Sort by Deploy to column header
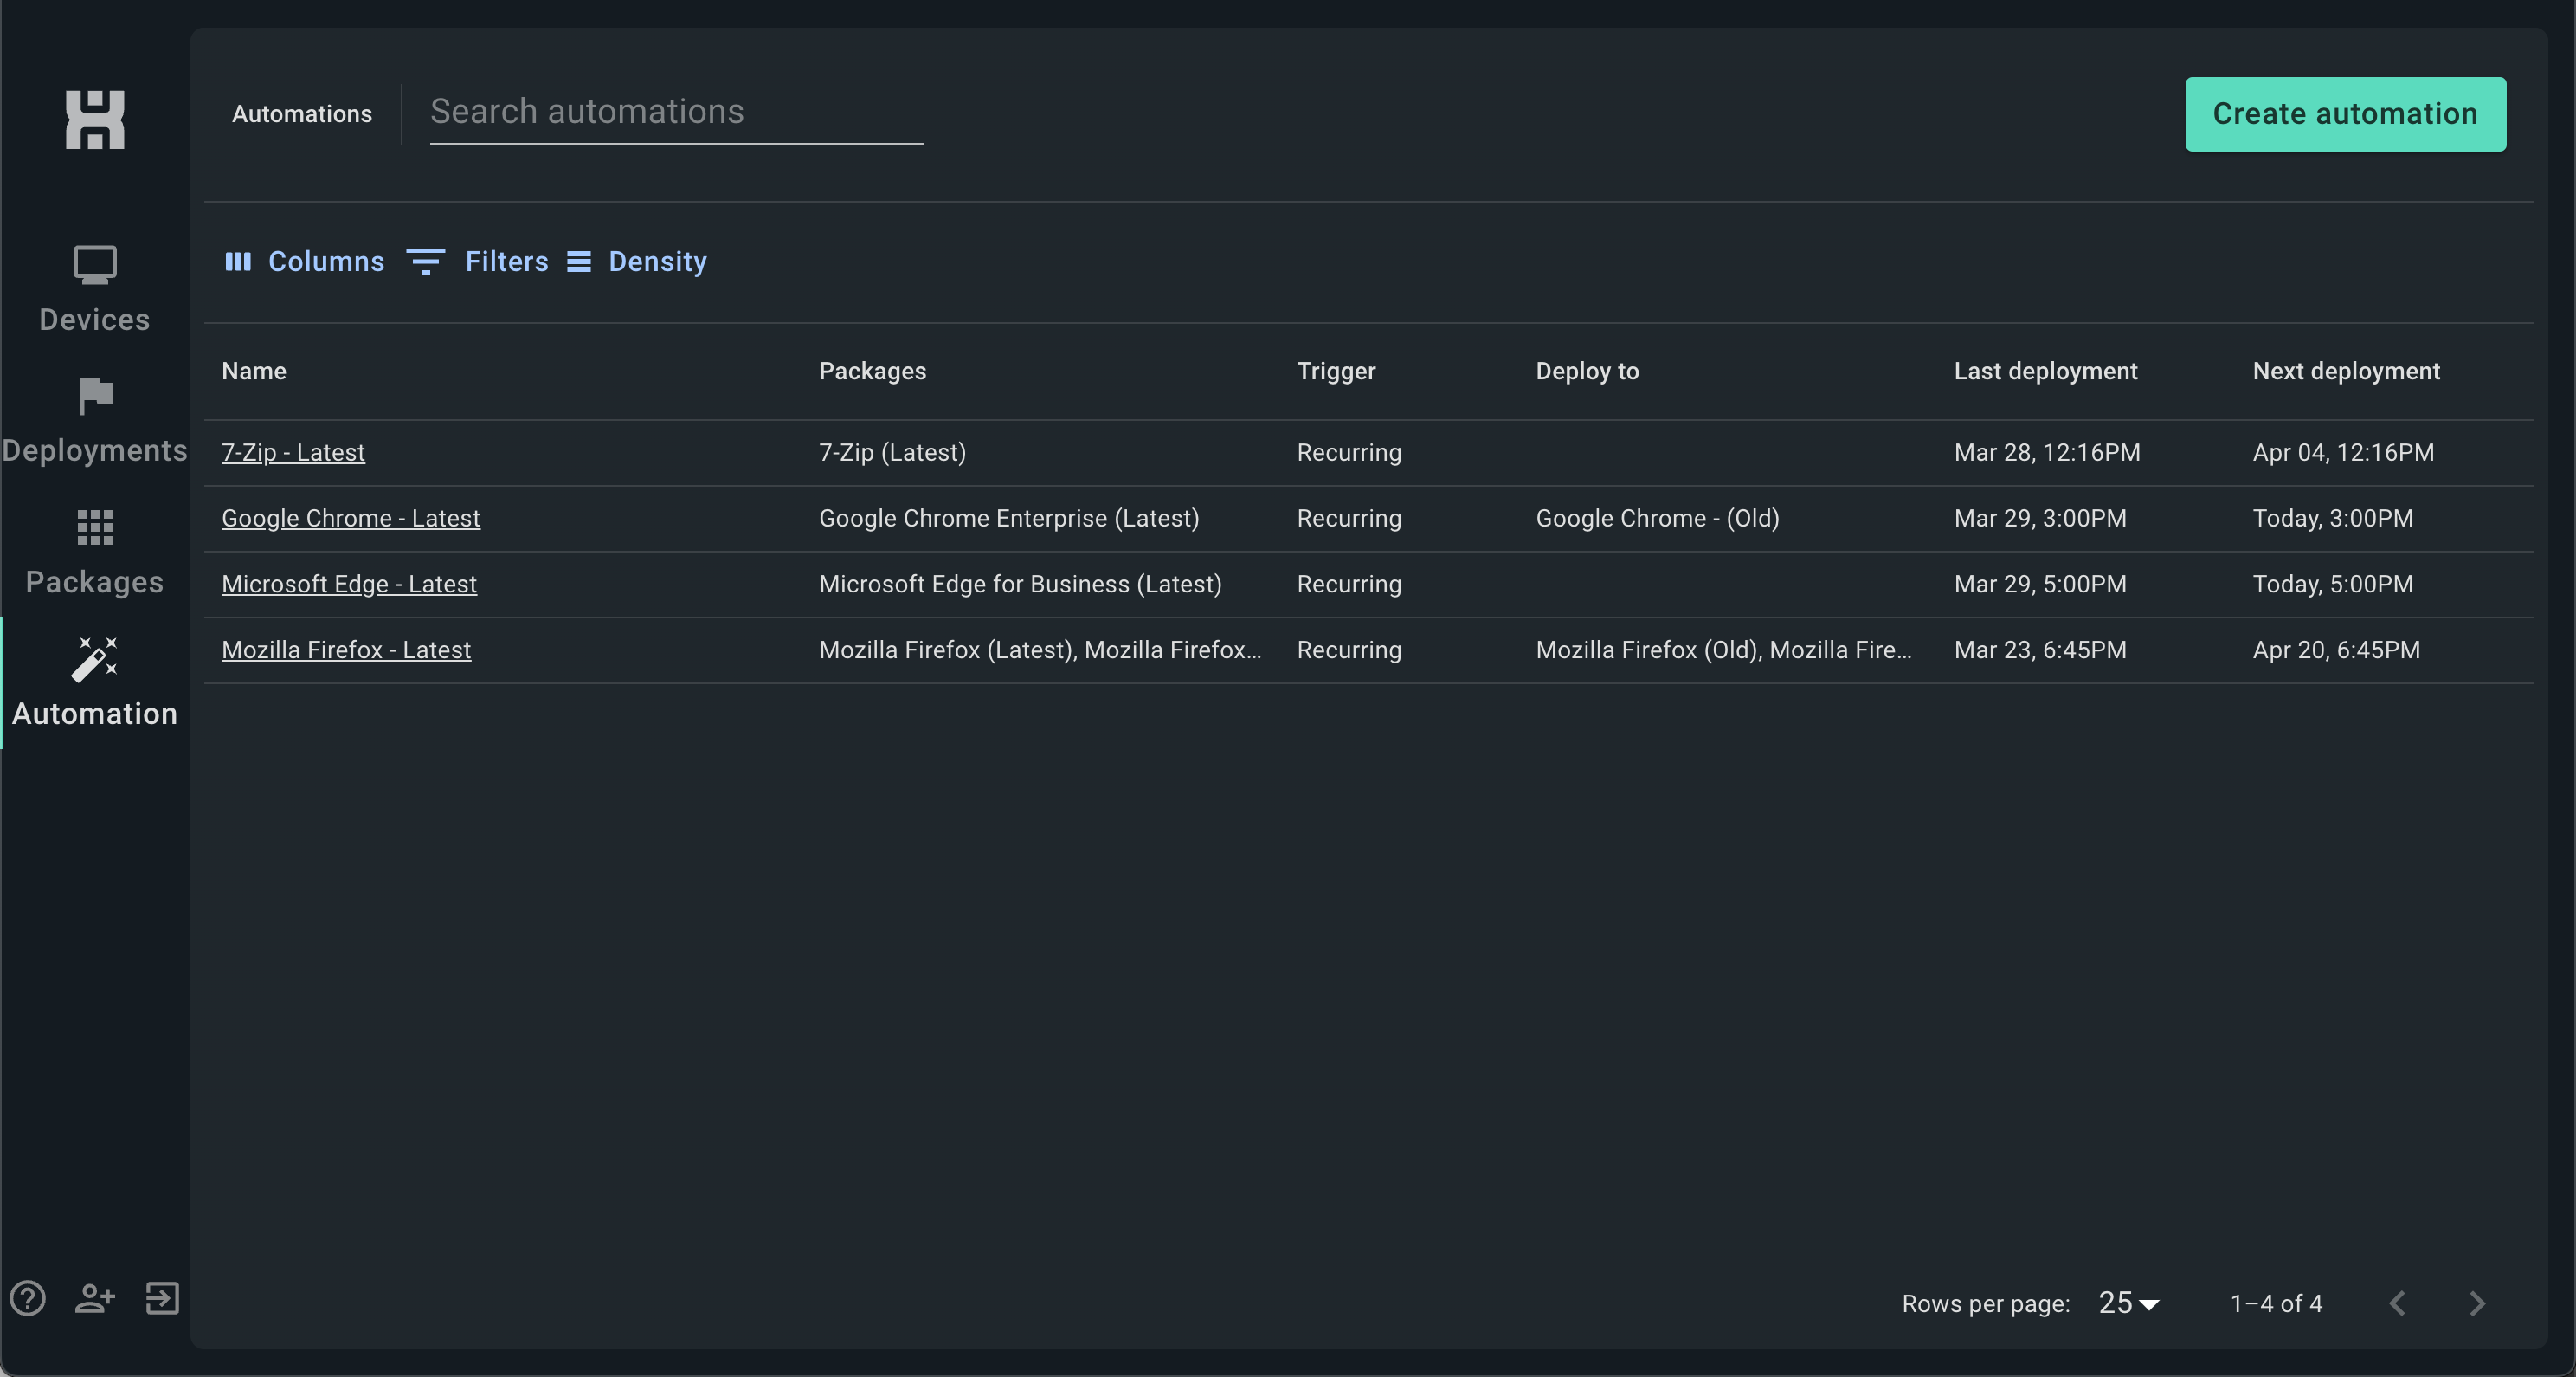 [1587, 372]
